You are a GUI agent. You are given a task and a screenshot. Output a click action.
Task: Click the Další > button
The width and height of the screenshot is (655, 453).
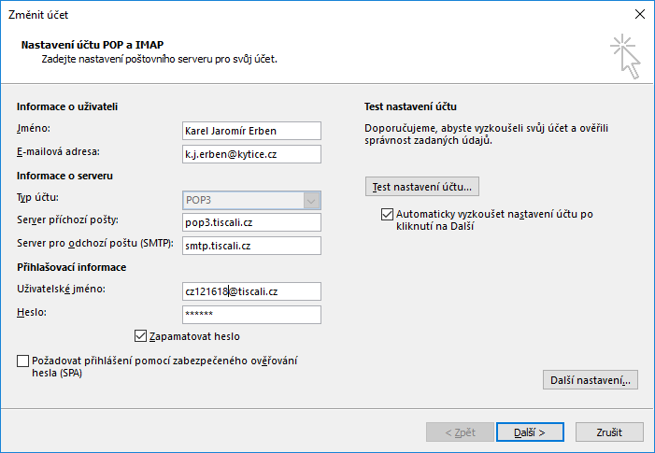tap(530, 432)
